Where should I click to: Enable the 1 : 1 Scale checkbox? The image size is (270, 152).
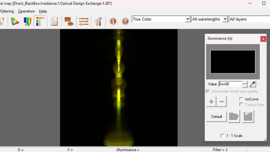tap(223, 136)
